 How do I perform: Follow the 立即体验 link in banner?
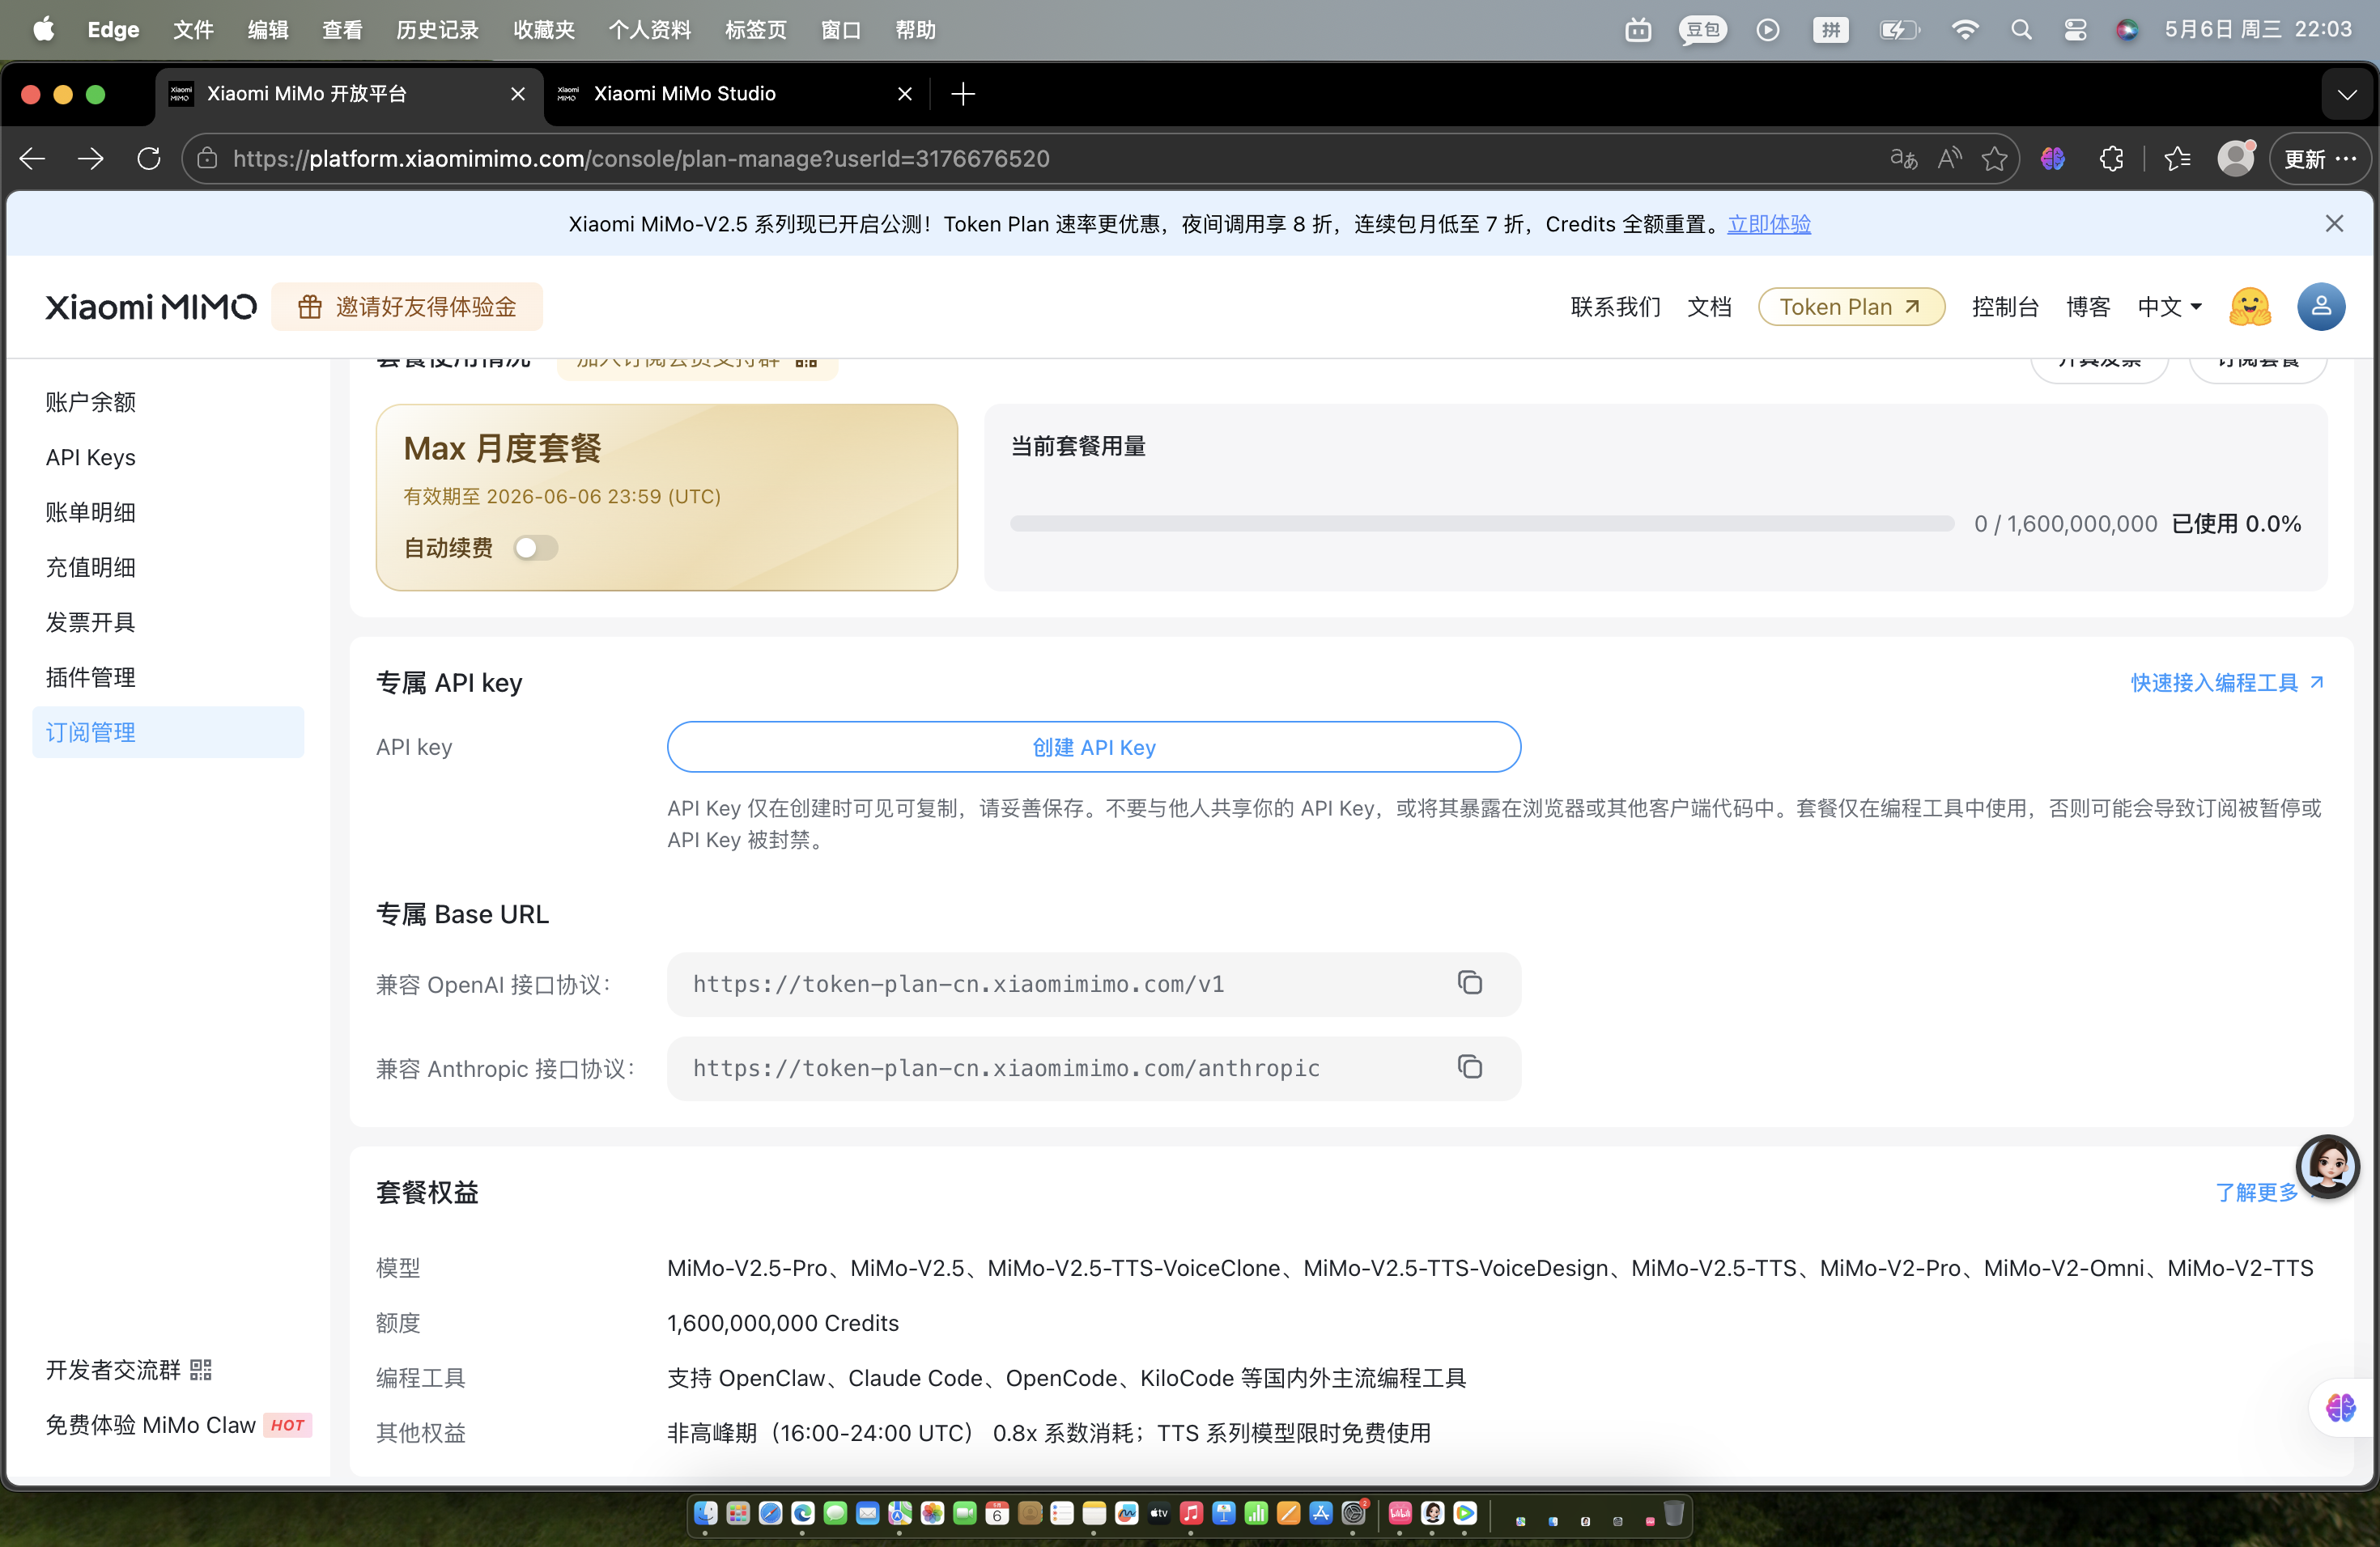(1769, 224)
